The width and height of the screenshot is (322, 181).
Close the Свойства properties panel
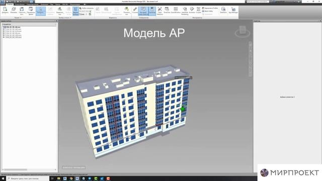(320, 21)
